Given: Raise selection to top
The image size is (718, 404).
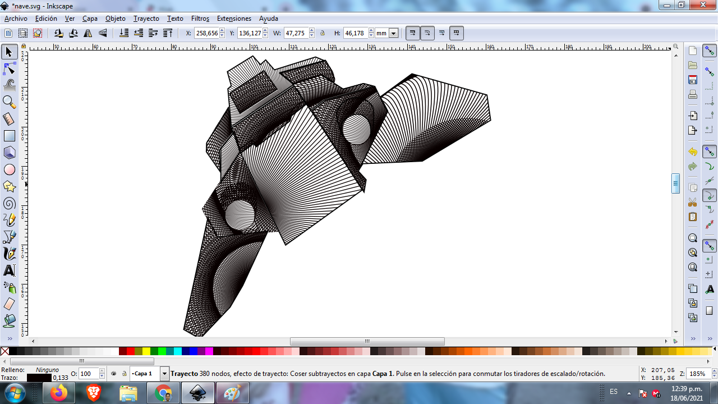Looking at the screenshot, I should (168, 33).
